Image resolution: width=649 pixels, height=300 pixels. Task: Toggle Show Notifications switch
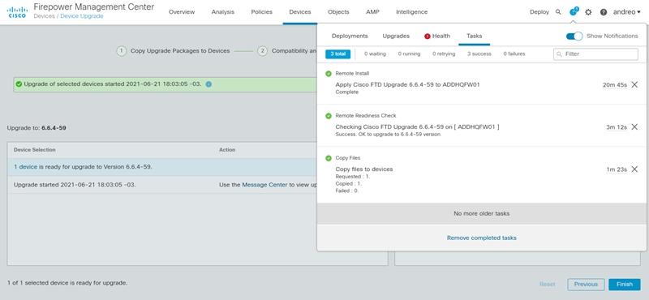[x=574, y=36]
